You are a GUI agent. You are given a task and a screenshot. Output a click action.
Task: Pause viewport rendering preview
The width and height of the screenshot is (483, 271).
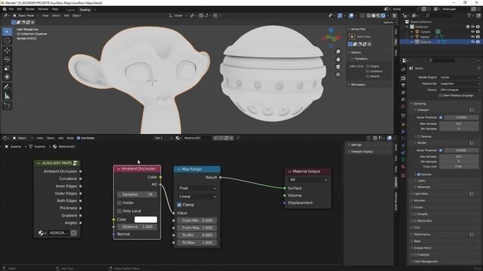[394, 15]
